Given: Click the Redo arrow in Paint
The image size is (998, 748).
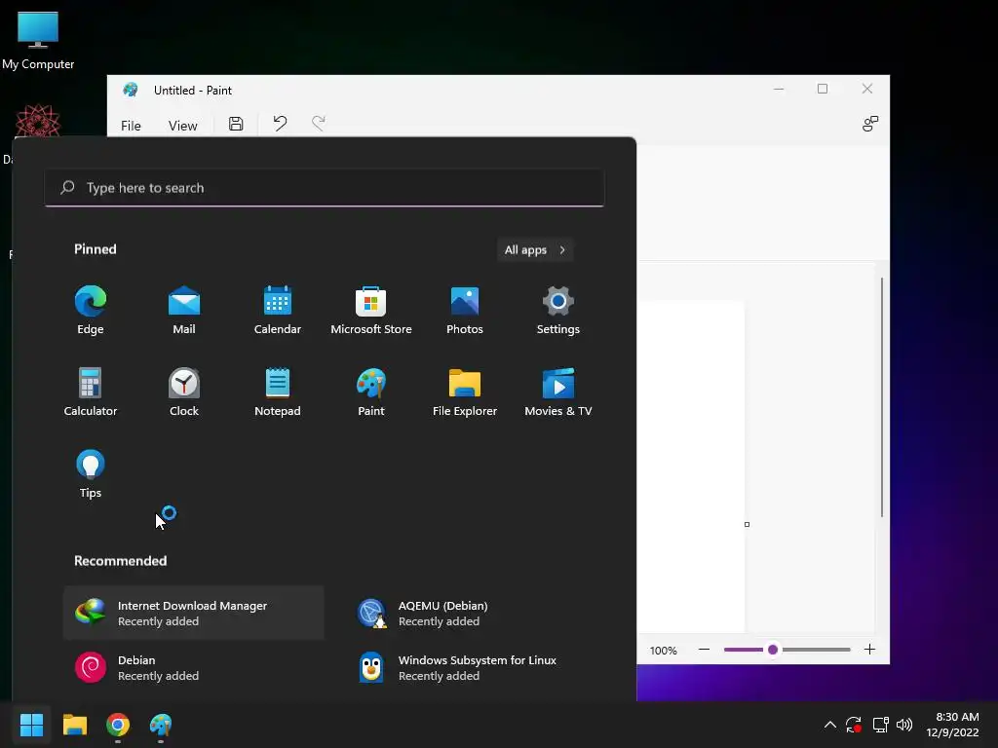Looking at the screenshot, I should click(319, 124).
